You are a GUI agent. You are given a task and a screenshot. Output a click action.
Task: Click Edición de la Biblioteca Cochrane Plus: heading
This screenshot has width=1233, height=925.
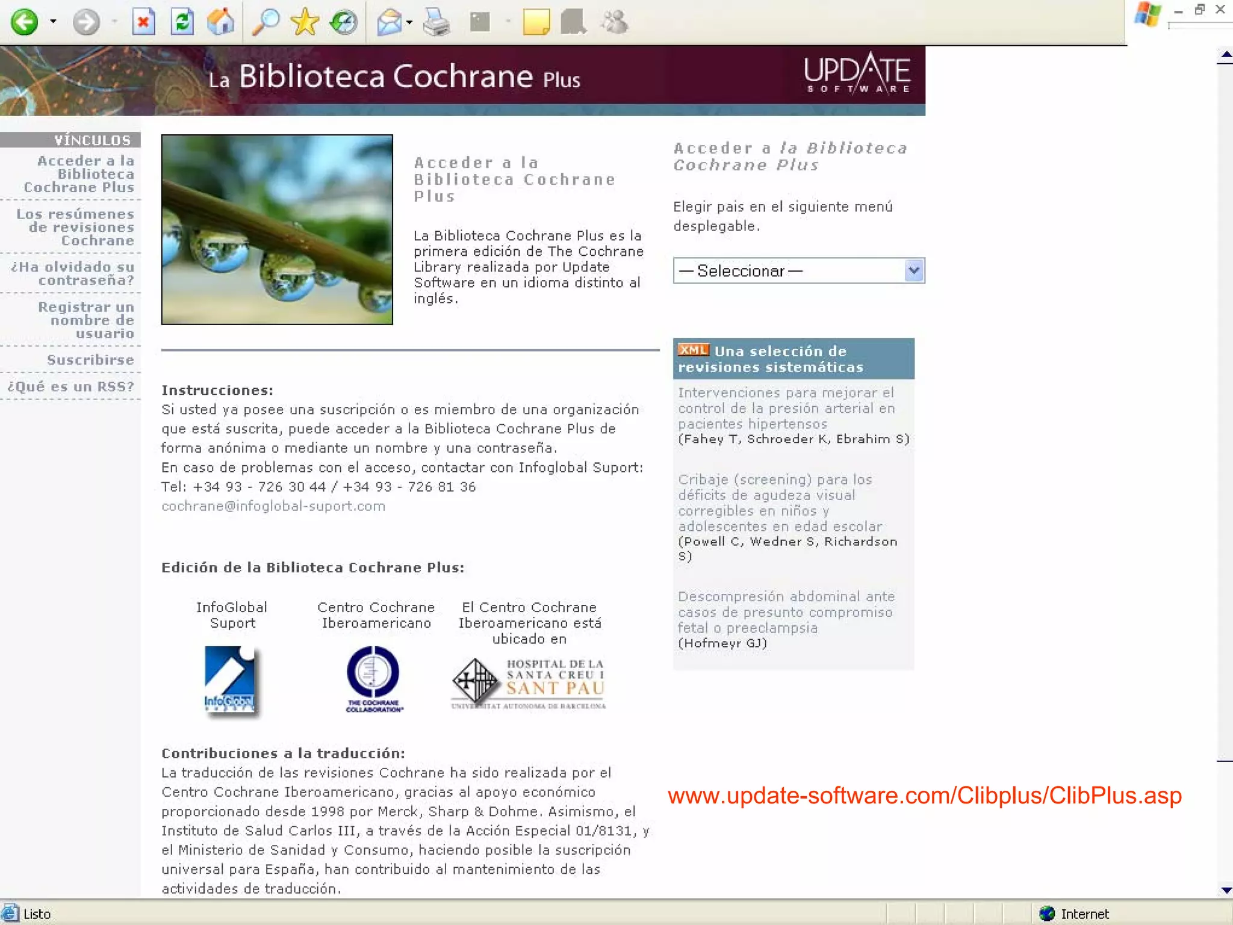[x=313, y=568]
